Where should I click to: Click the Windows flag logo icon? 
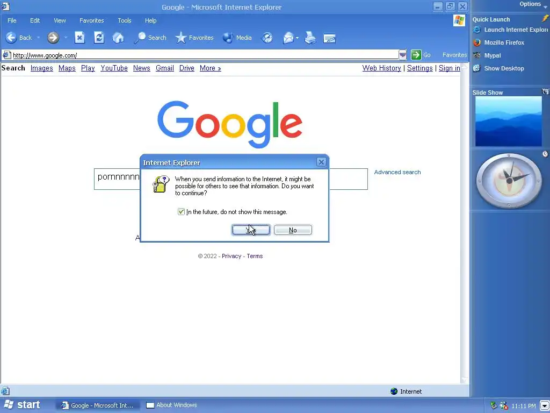point(459,20)
